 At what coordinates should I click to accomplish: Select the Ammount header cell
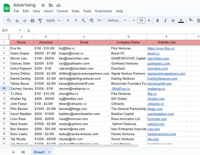click(x=46, y=42)
